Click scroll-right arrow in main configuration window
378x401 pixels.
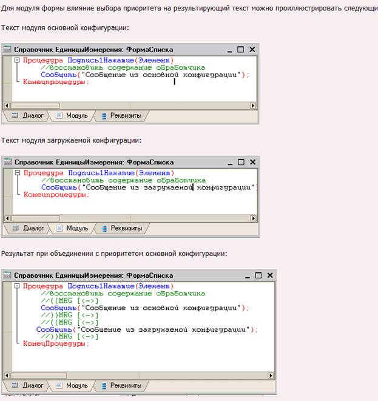pyautogui.click(x=252, y=106)
